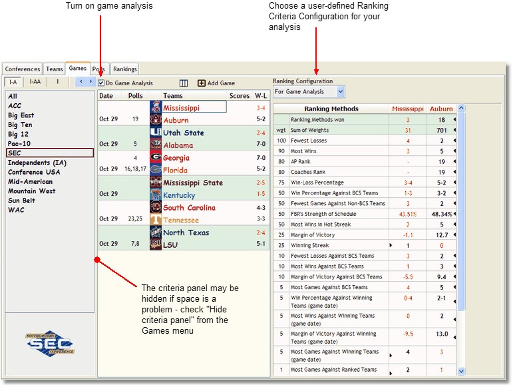Select Big East conference
This screenshot has height=387, width=513.
(21, 115)
